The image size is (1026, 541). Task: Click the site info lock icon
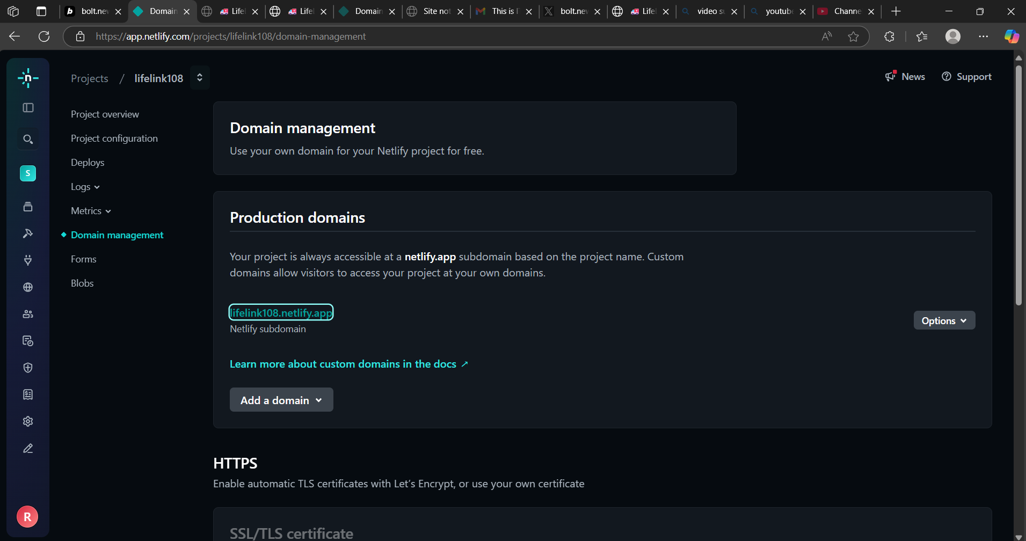click(x=80, y=36)
